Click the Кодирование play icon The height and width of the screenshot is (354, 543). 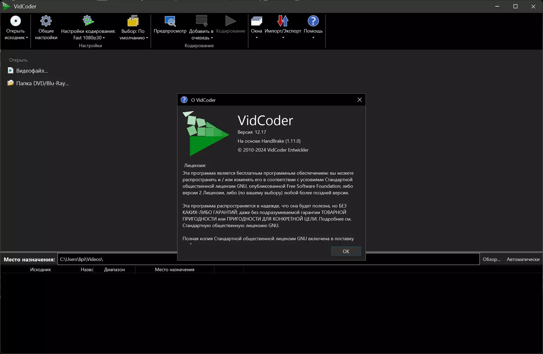point(231,21)
